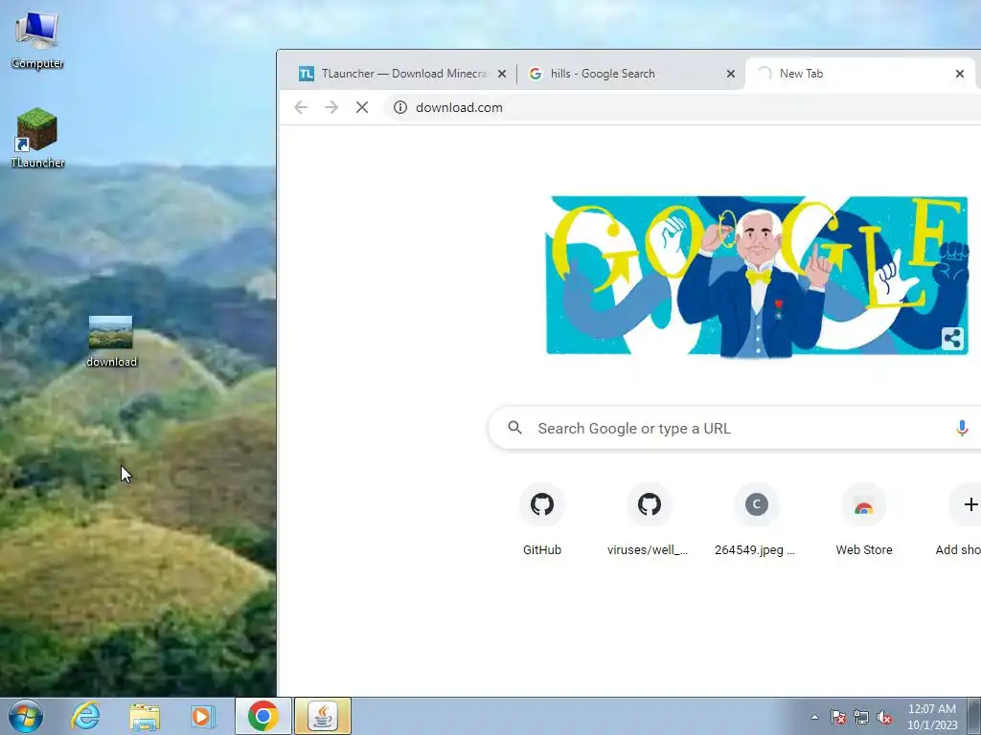
Task: Open the GitHub shortcut
Action: click(x=542, y=519)
